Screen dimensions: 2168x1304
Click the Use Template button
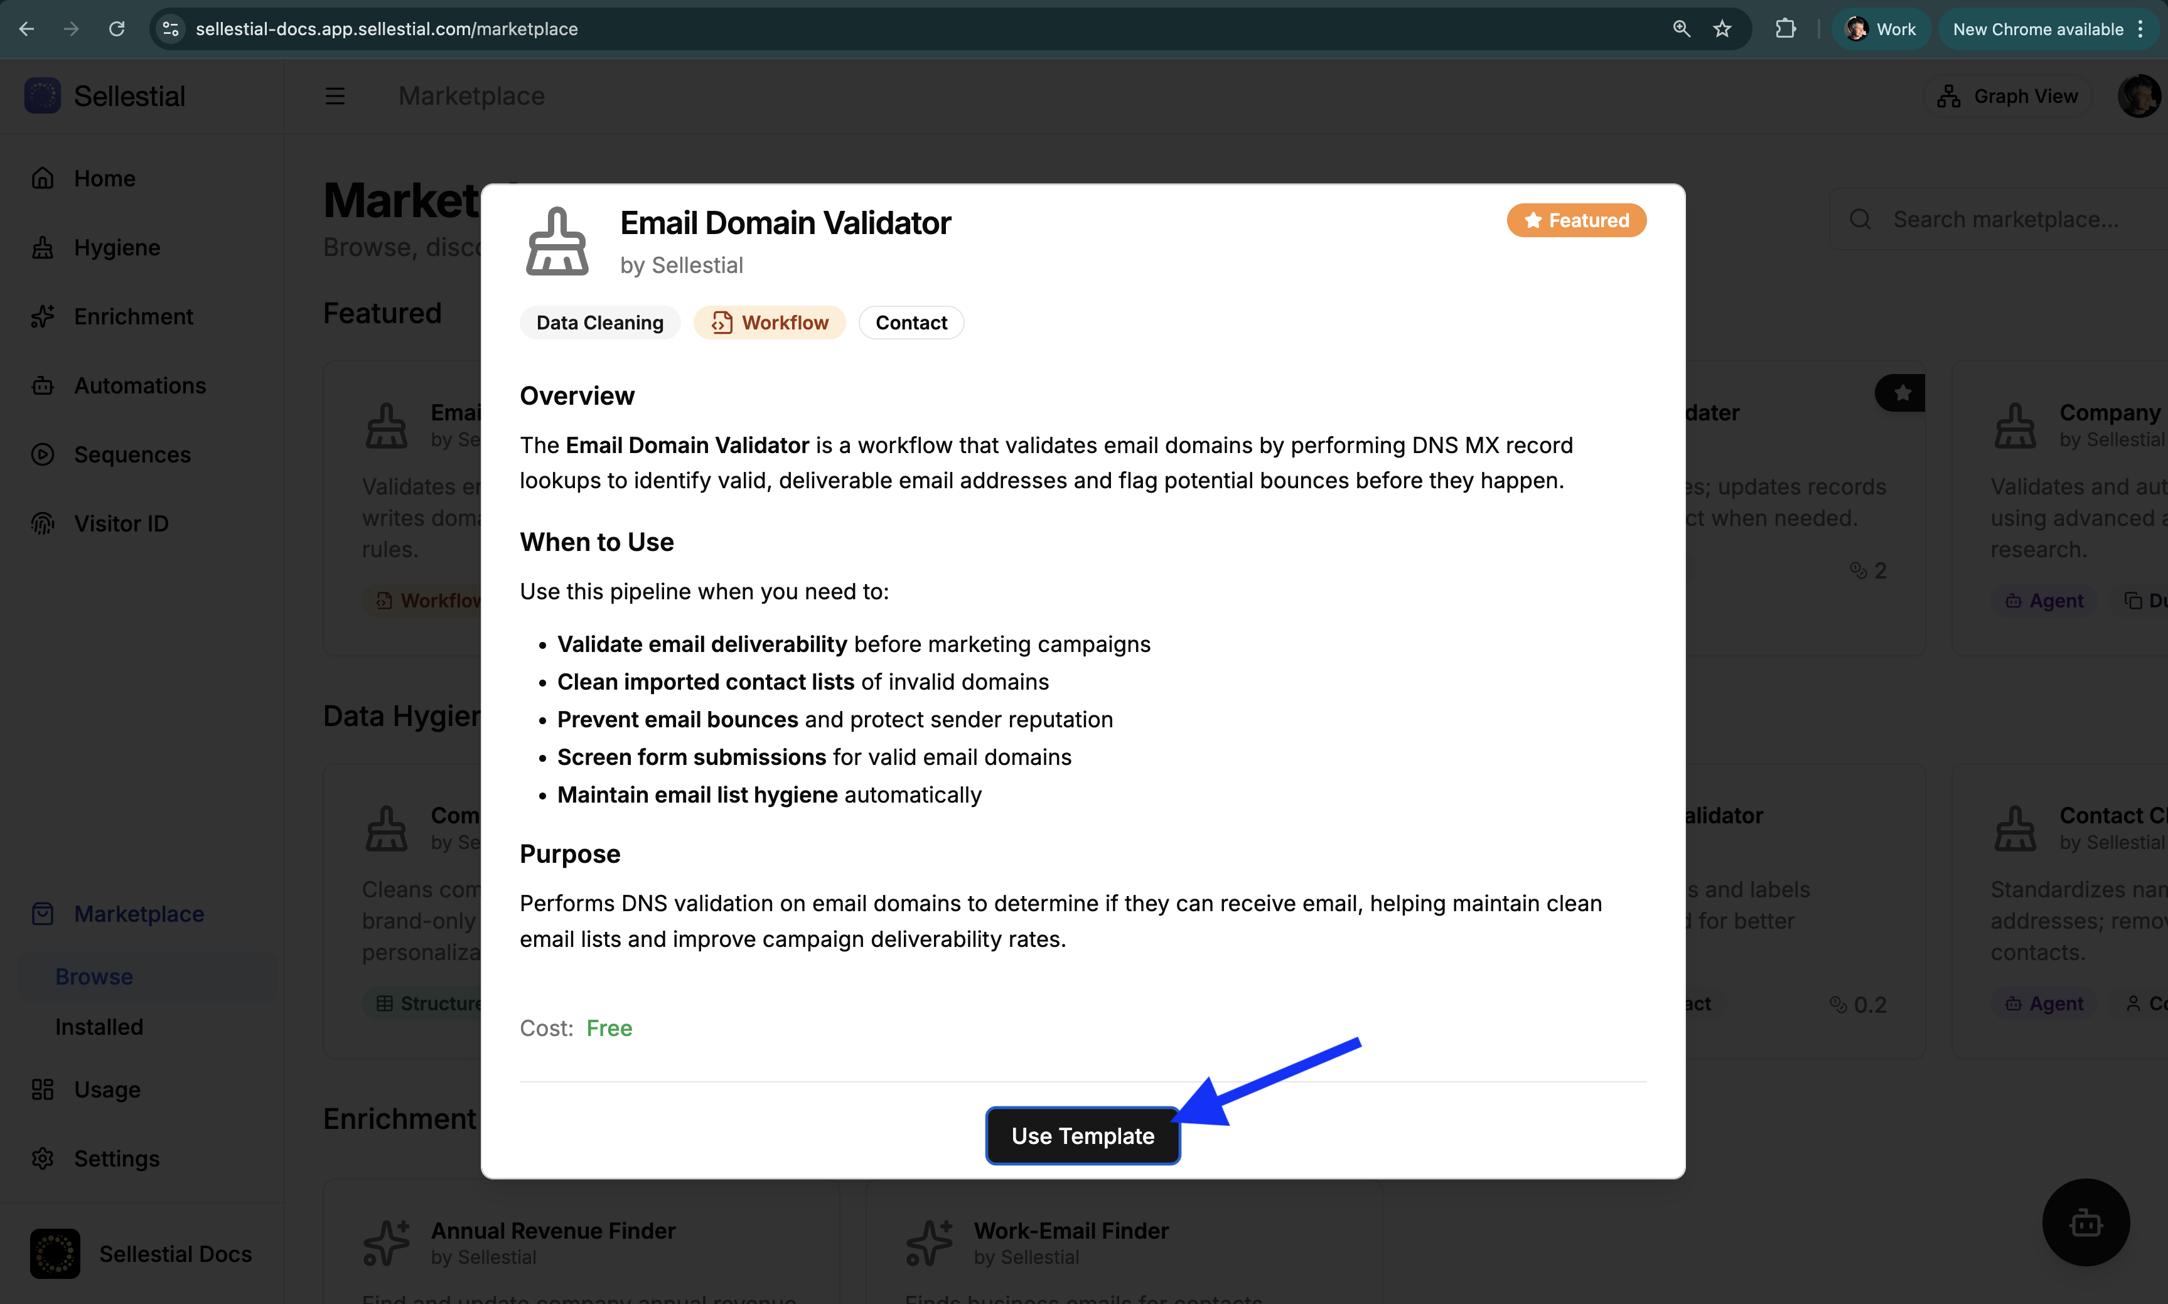(1081, 1135)
